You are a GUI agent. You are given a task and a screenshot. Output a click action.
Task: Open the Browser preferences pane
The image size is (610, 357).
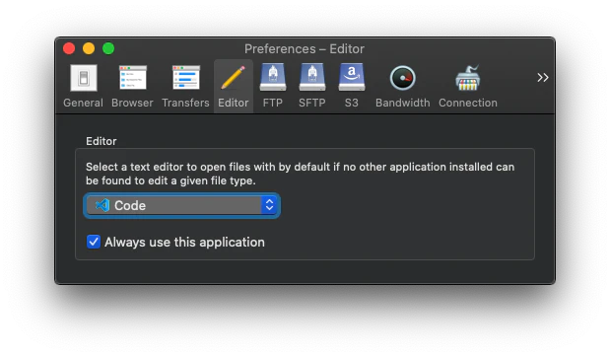pos(132,87)
